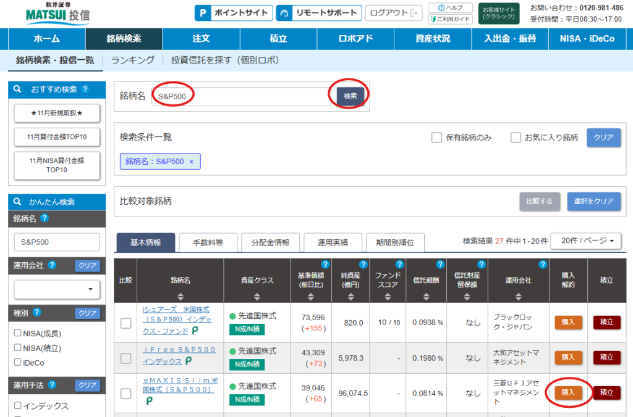This screenshot has height=417, width=633.
Task: Switch to the 手数料等 tab
Action: 208,243
